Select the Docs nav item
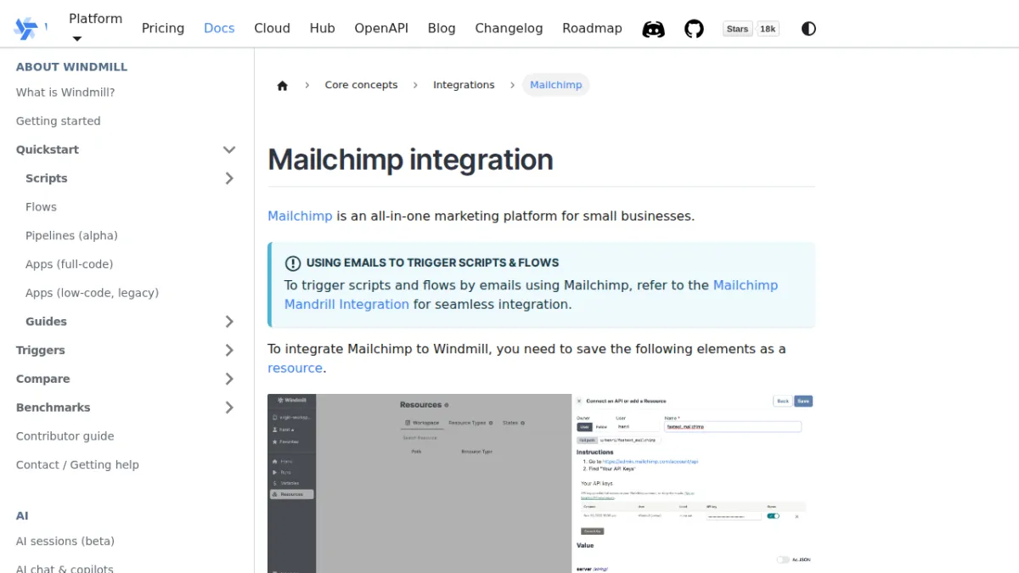This screenshot has height=573, width=1019. [x=219, y=28]
